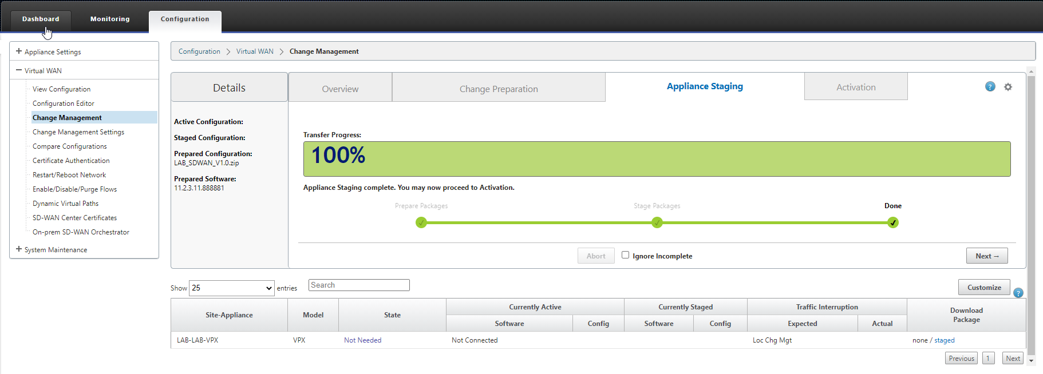Open Configuration Editor in the sidebar
Viewport: 1043px width, 374px height.
pos(63,104)
